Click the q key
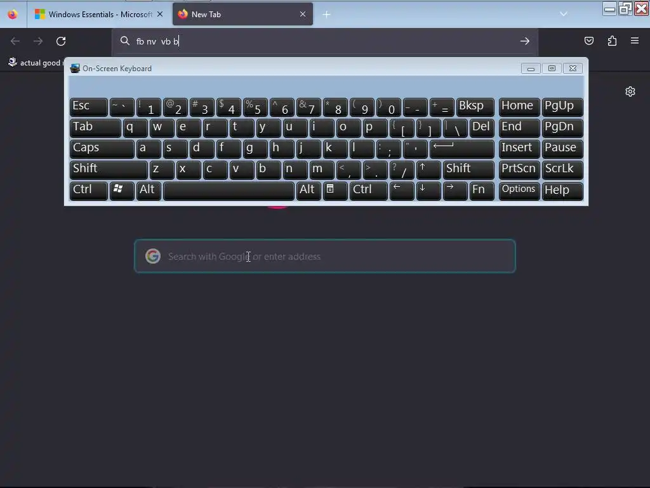Image resolution: width=650 pixels, height=488 pixels. pos(135,128)
